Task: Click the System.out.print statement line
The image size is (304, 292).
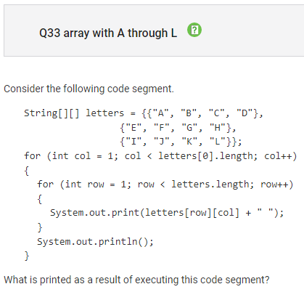Action: pyautogui.click(x=167, y=213)
